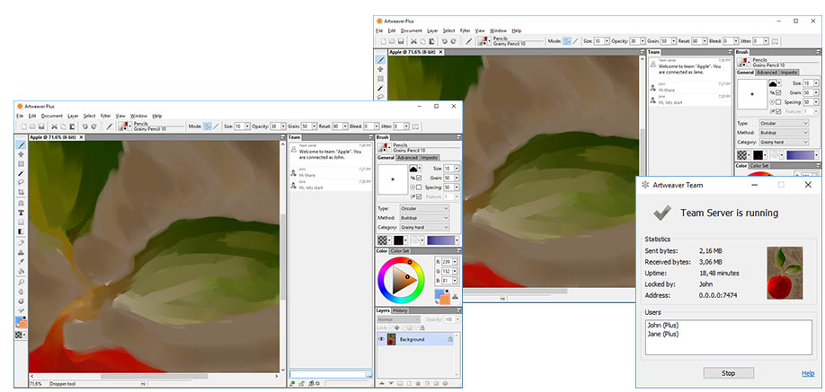
Task: Hide the Background layer with eye icon
Action: 381,338
